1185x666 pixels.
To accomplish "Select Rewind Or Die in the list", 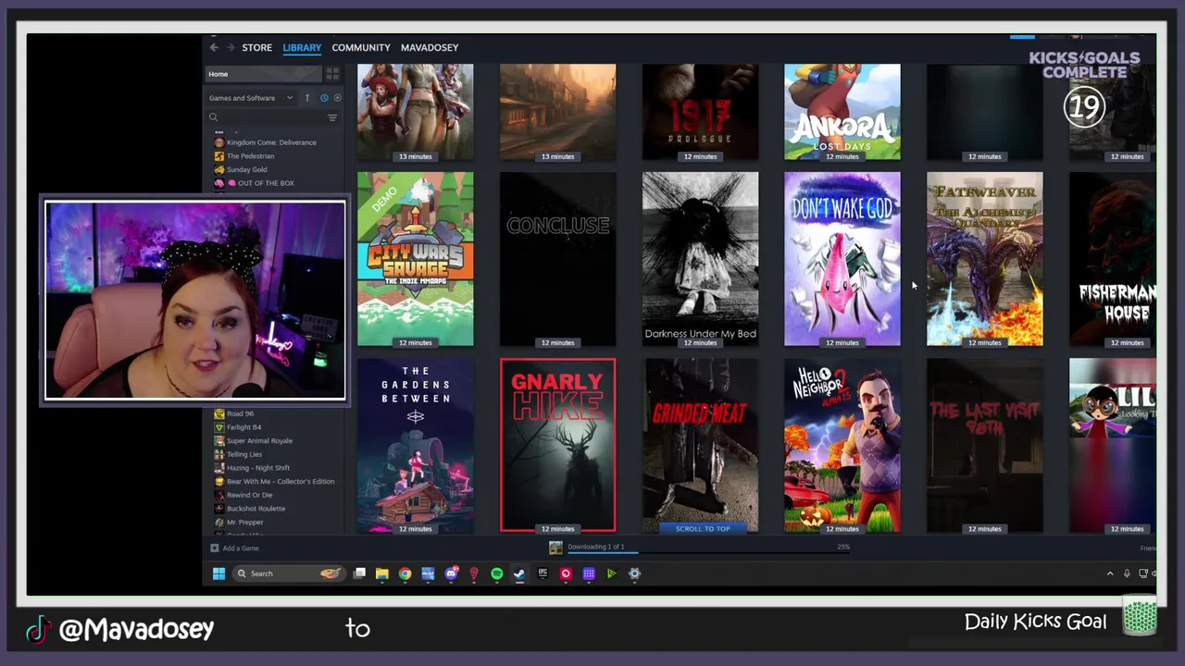I will pyautogui.click(x=249, y=495).
